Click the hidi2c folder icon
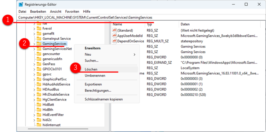 [39, 120]
